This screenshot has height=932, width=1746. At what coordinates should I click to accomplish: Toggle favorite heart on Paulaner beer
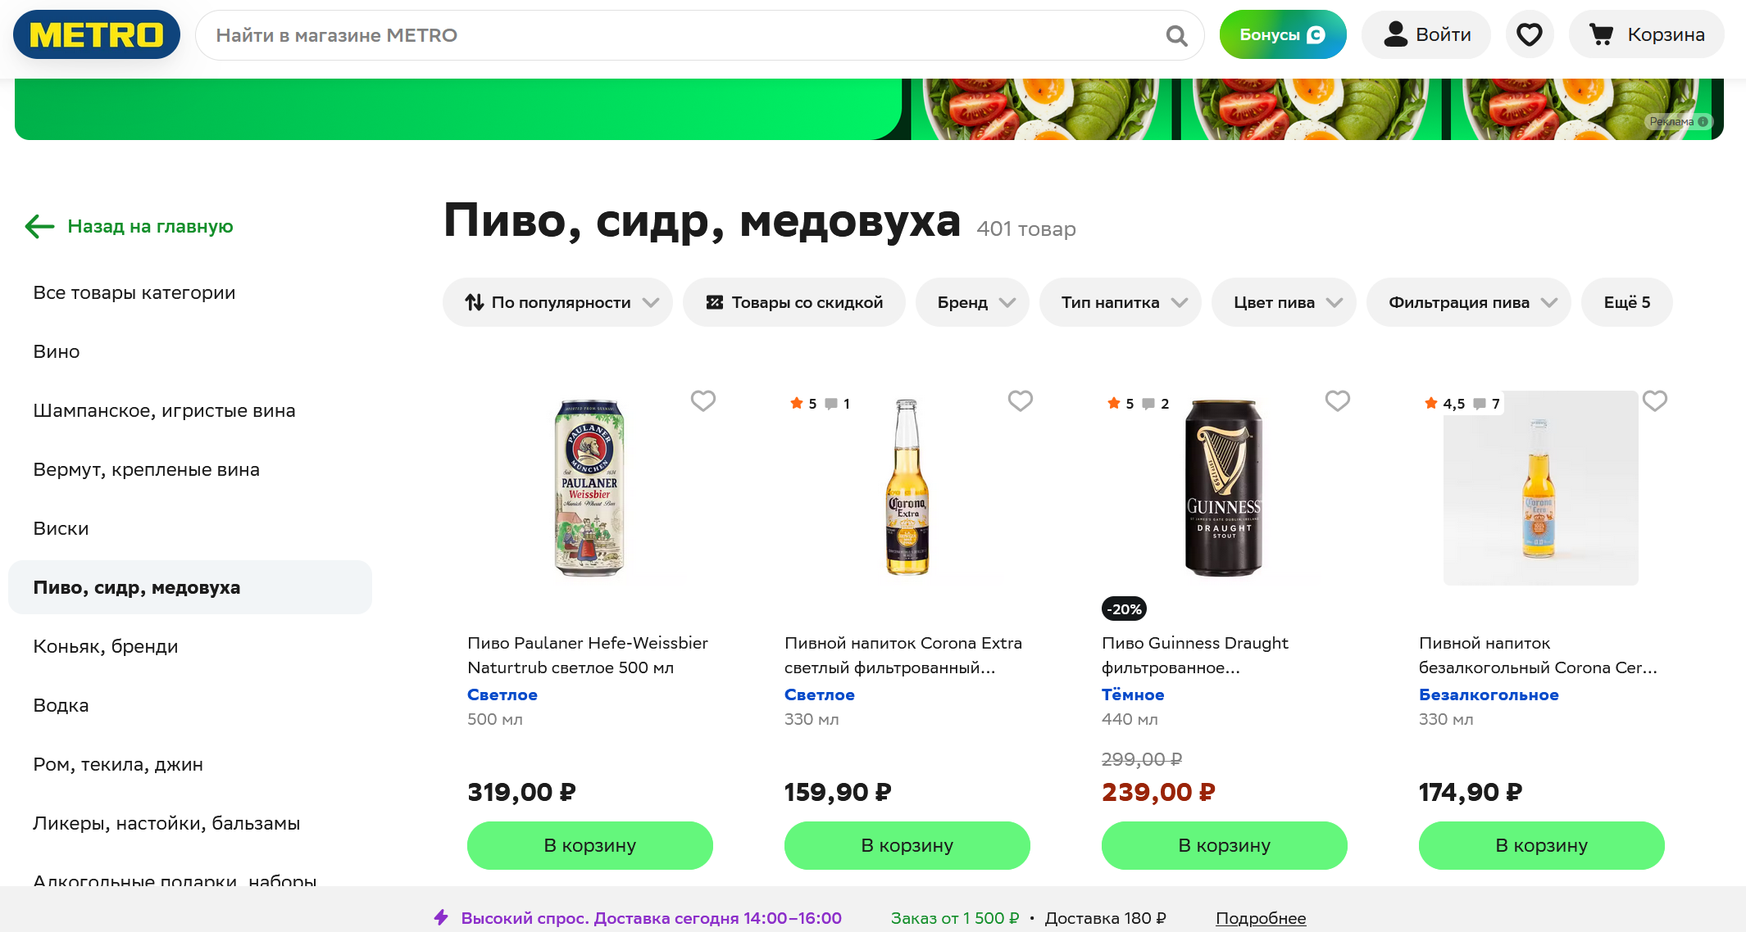[x=703, y=400]
